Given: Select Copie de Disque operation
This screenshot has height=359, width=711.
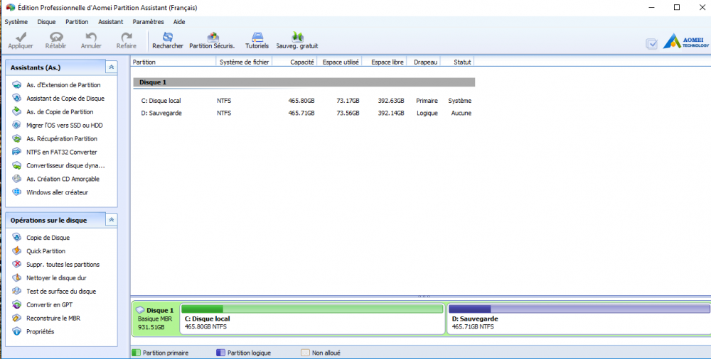Looking at the screenshot, I should (48, 238).
